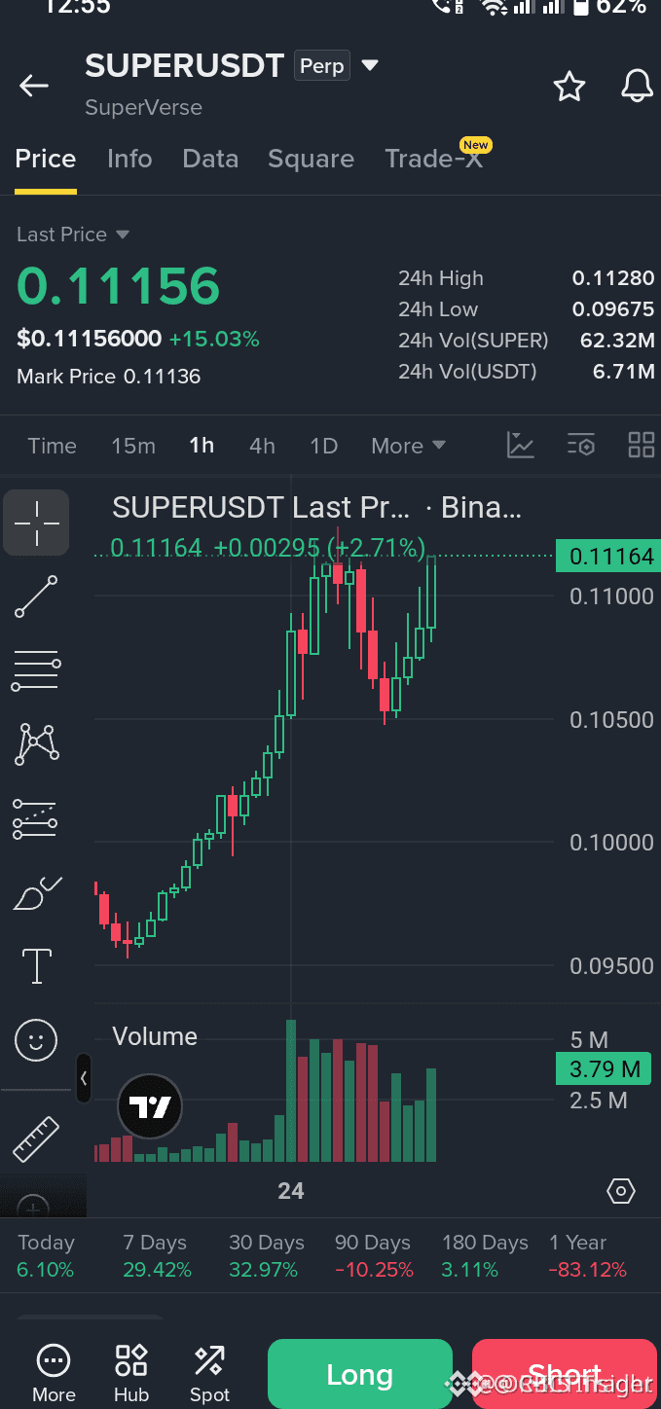The width and height of the screenshot is (661, 1409).
Task: Click the 24h High value 0.11280
Action: (613, 278)
